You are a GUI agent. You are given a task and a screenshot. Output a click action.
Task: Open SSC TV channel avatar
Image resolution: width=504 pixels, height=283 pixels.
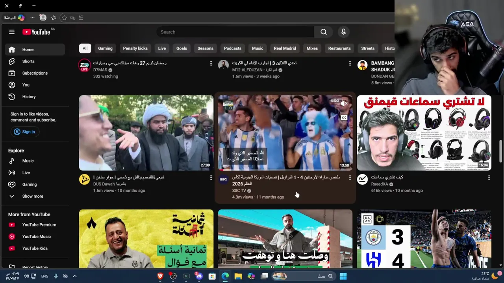click(223, 180)
